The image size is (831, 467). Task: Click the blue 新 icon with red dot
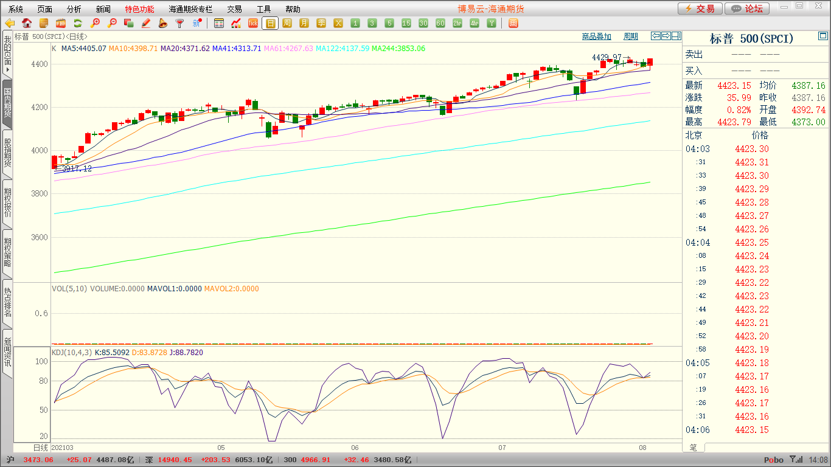pos(196,23)
